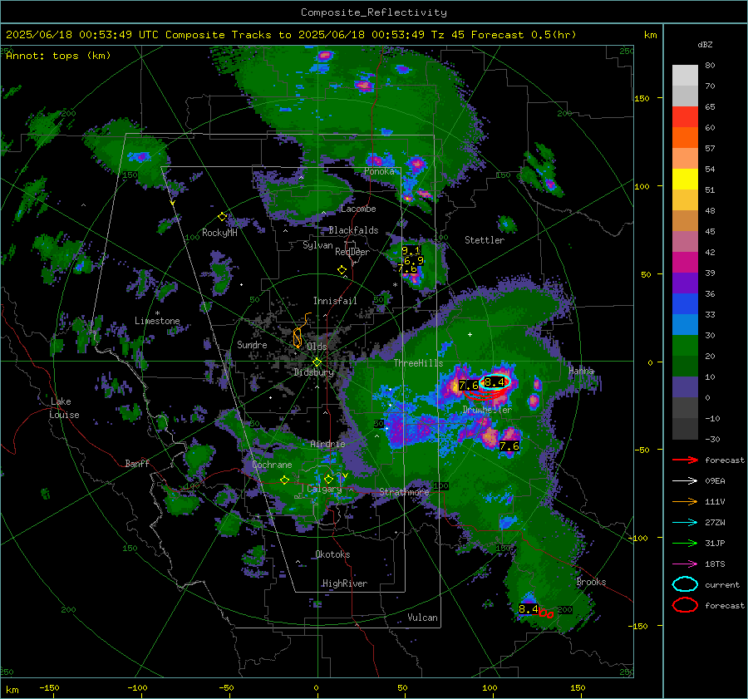Screen dimensions: 748x699
Task: Click the Okotoks city label
Action: 332,554
